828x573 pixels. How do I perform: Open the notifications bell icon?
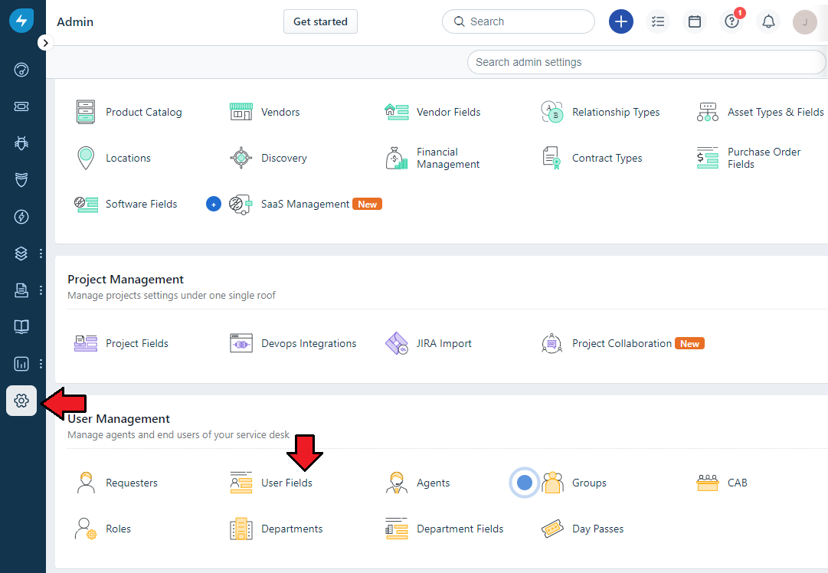pyautogui.click(x=769, y=21)
